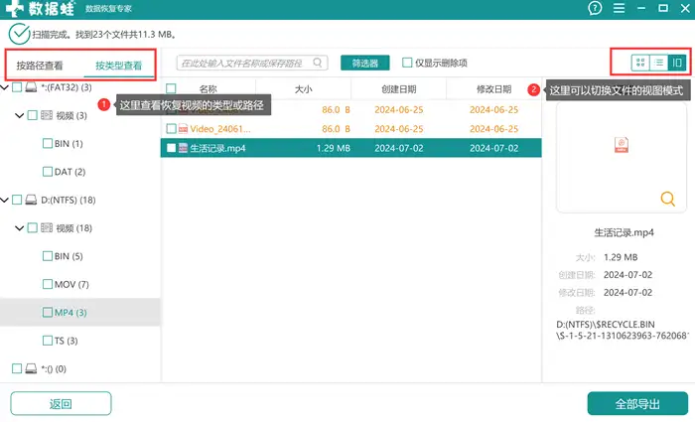Collapse the 视频 (18) tree node
Screen dimensions: 695x422
click(x=20, y=228)
